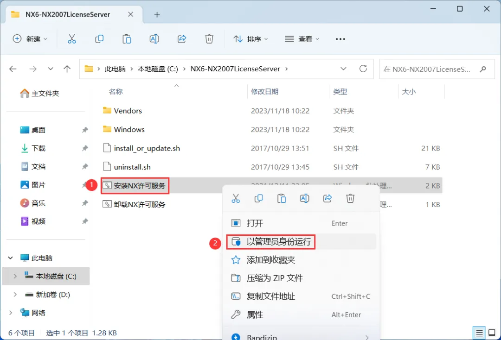
Task: Choose 以管理员身份运行 in the context menu
Action: coord(301,241)
